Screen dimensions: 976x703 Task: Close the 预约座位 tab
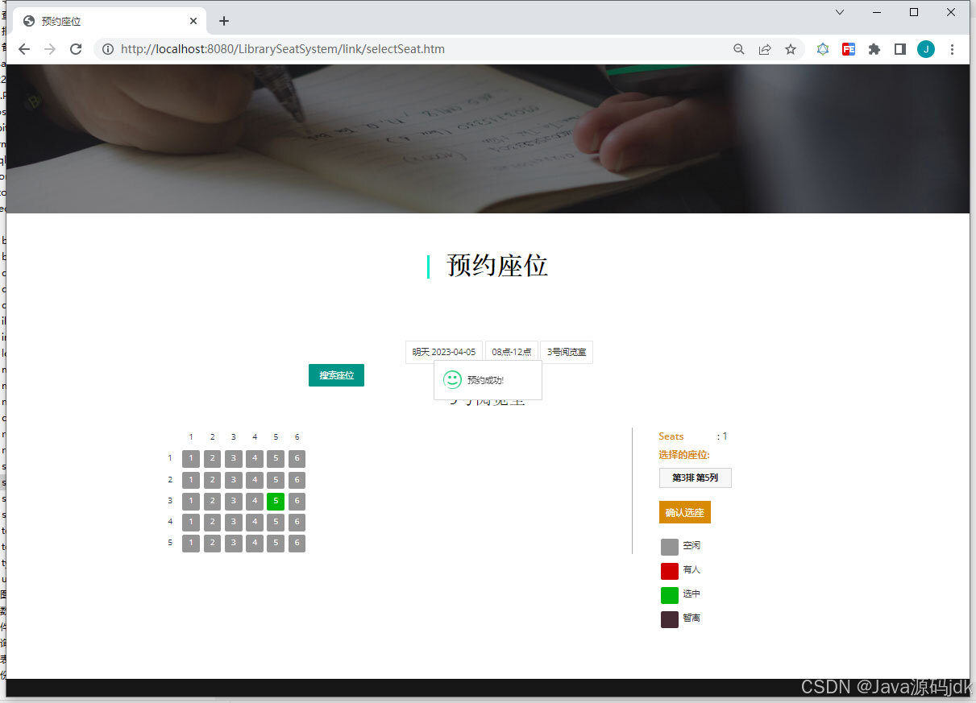(x=193, y=21)
